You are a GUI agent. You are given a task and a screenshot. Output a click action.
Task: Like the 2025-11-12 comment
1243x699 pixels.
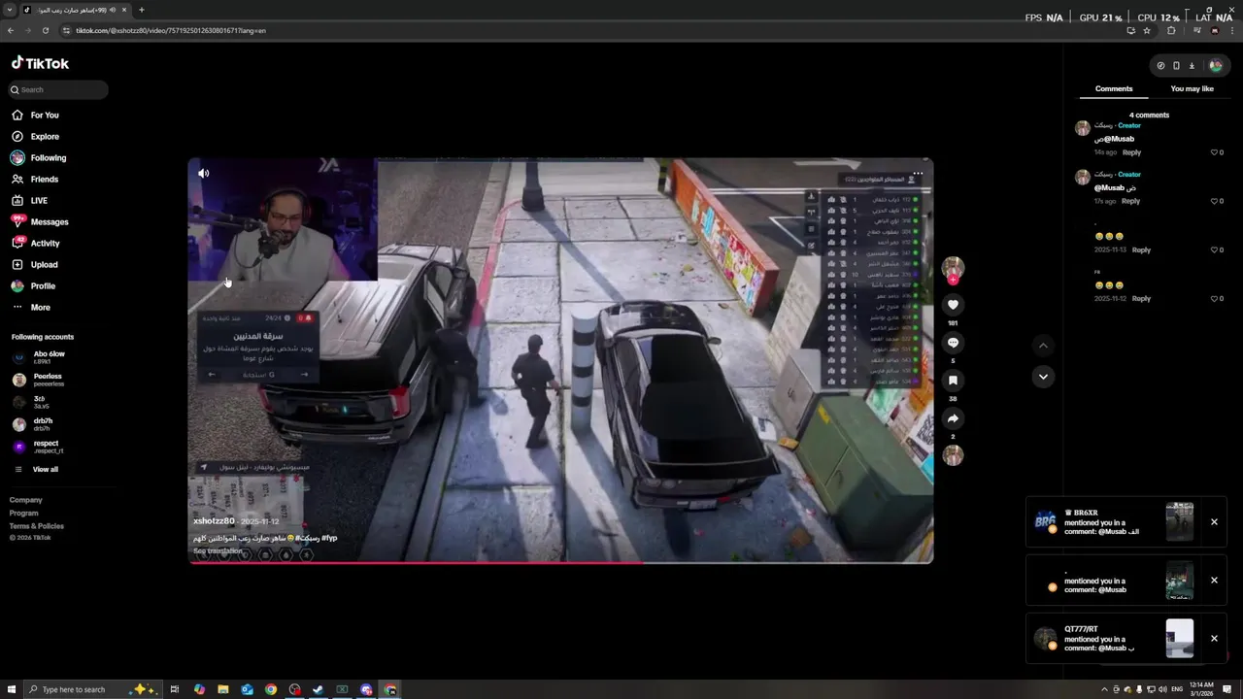click(1214, 298)
